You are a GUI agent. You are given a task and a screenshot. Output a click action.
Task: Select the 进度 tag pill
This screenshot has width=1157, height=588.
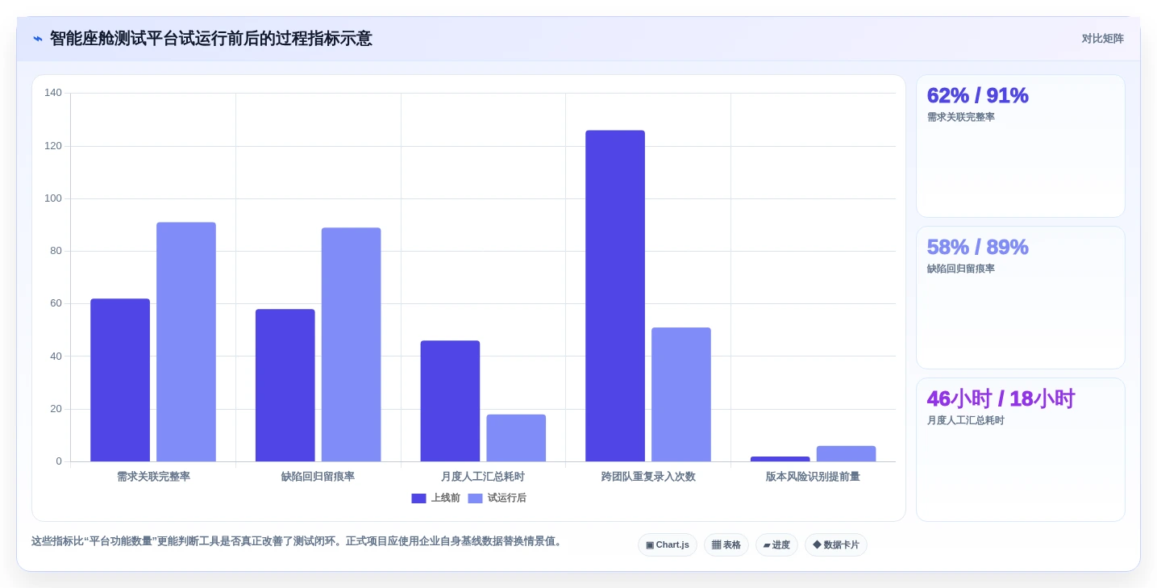coord(776,545)
